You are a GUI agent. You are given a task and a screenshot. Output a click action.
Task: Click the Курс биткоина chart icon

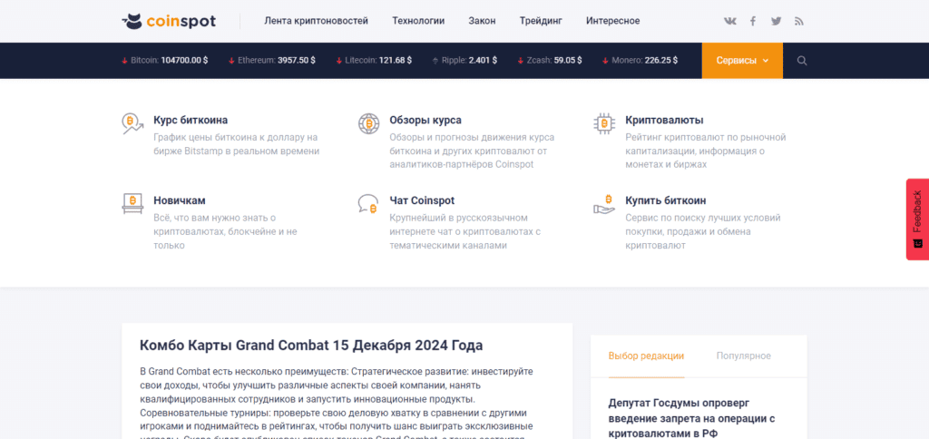[x=132, y=123]
